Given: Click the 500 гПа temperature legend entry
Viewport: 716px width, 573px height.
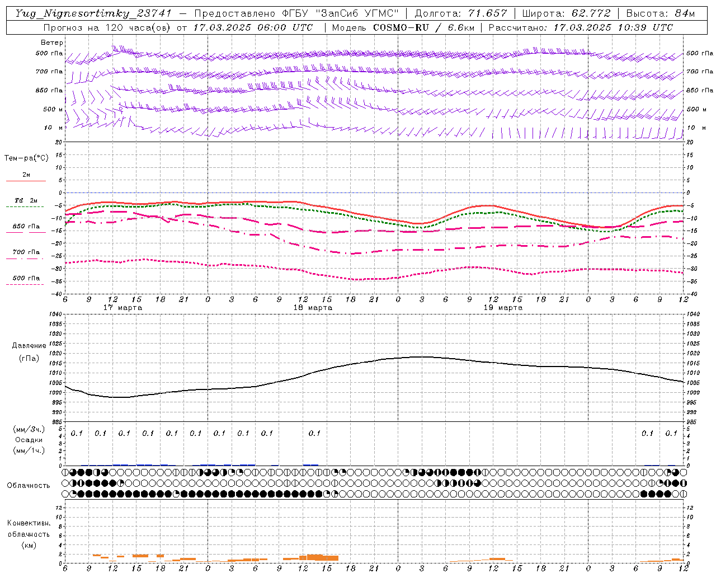Looking at the screenshot, I should tap(26, 278).
